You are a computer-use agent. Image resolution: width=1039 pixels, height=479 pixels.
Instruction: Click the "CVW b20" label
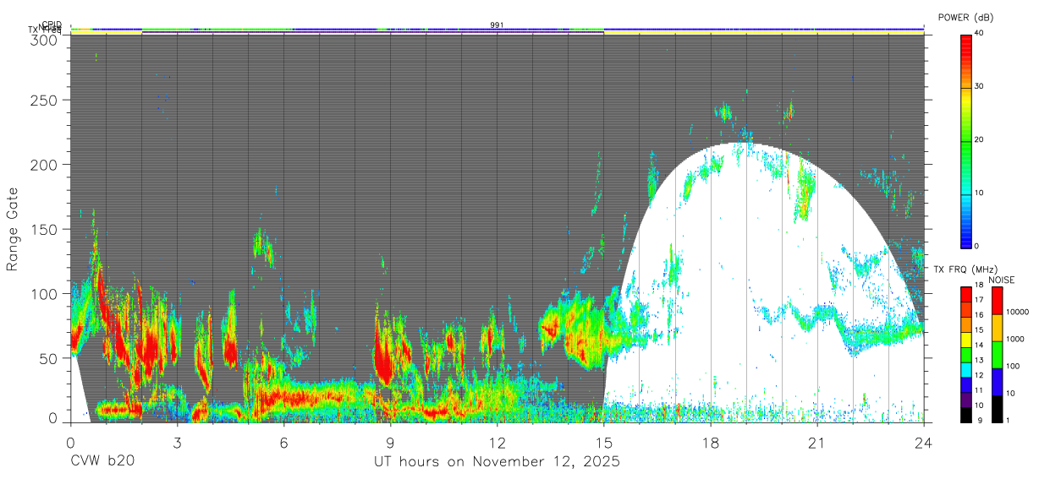[102, 461]
